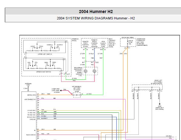181x140 pixels.
Task: Click the AUD ENABLE SIG pin label
Action: coord(30,99)
